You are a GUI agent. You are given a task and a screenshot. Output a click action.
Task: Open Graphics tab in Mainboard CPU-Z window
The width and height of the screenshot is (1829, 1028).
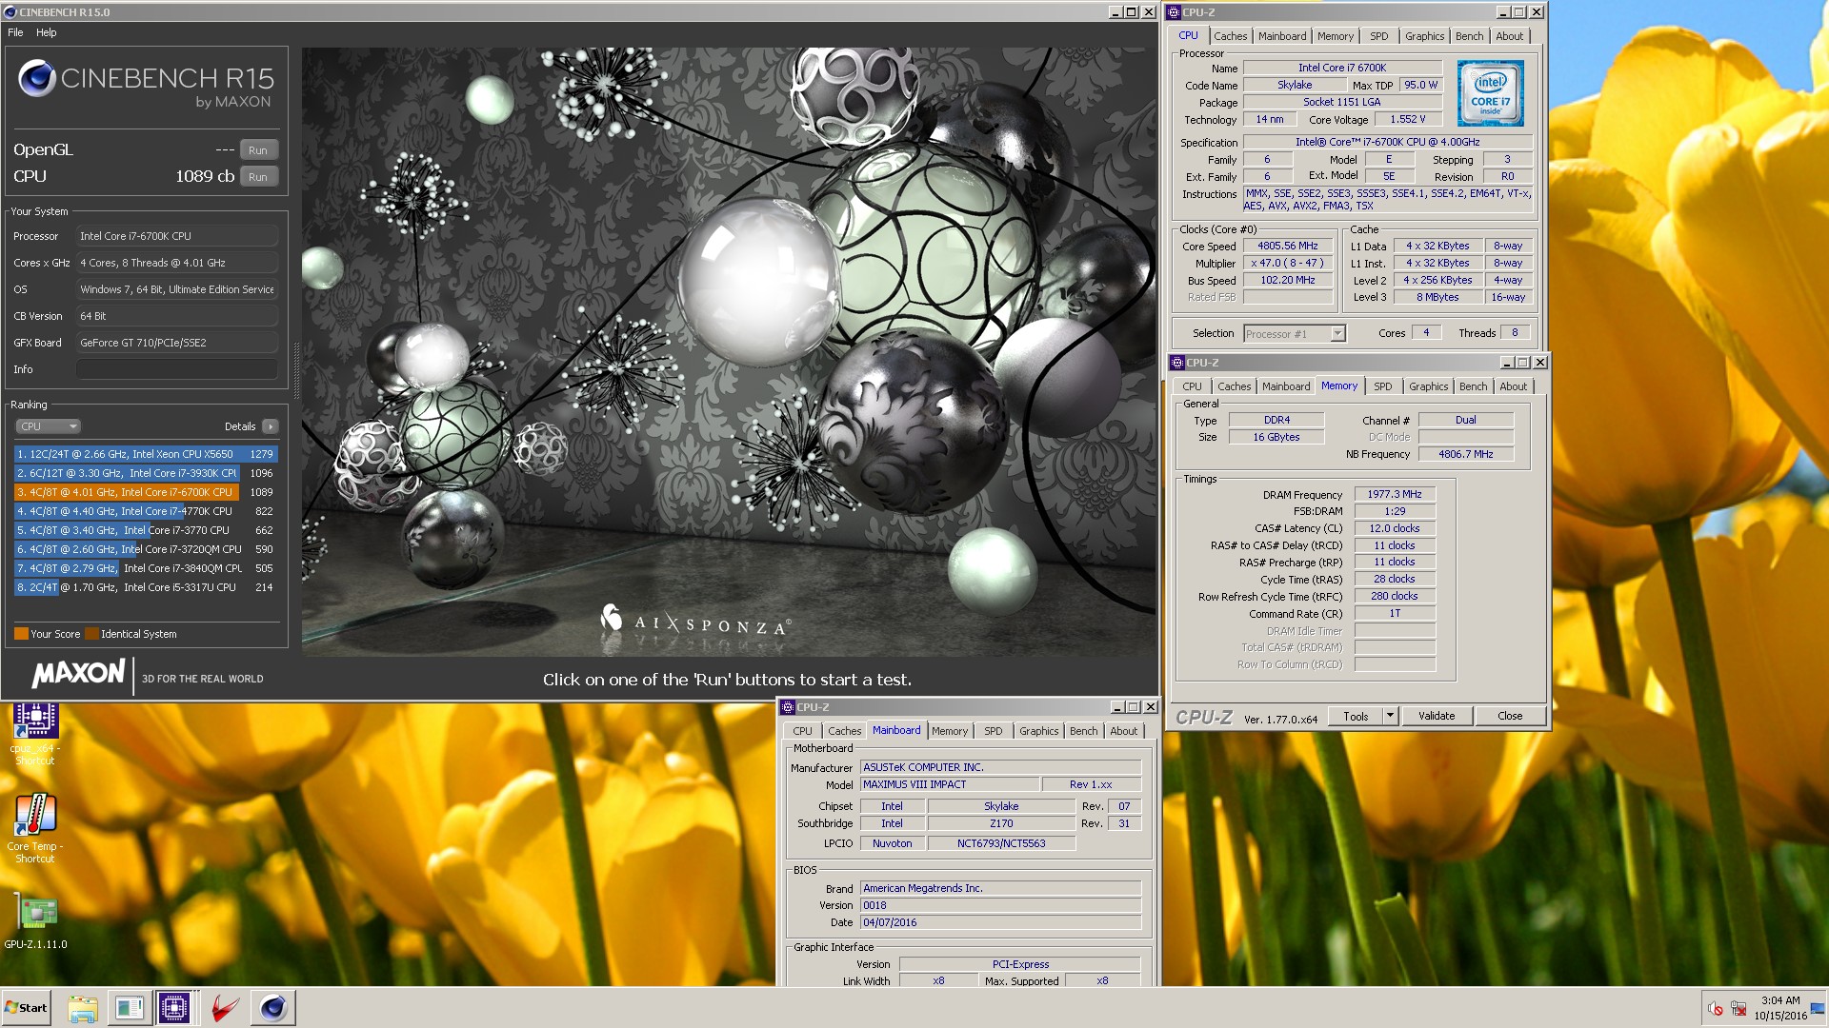coord(1038,731)
